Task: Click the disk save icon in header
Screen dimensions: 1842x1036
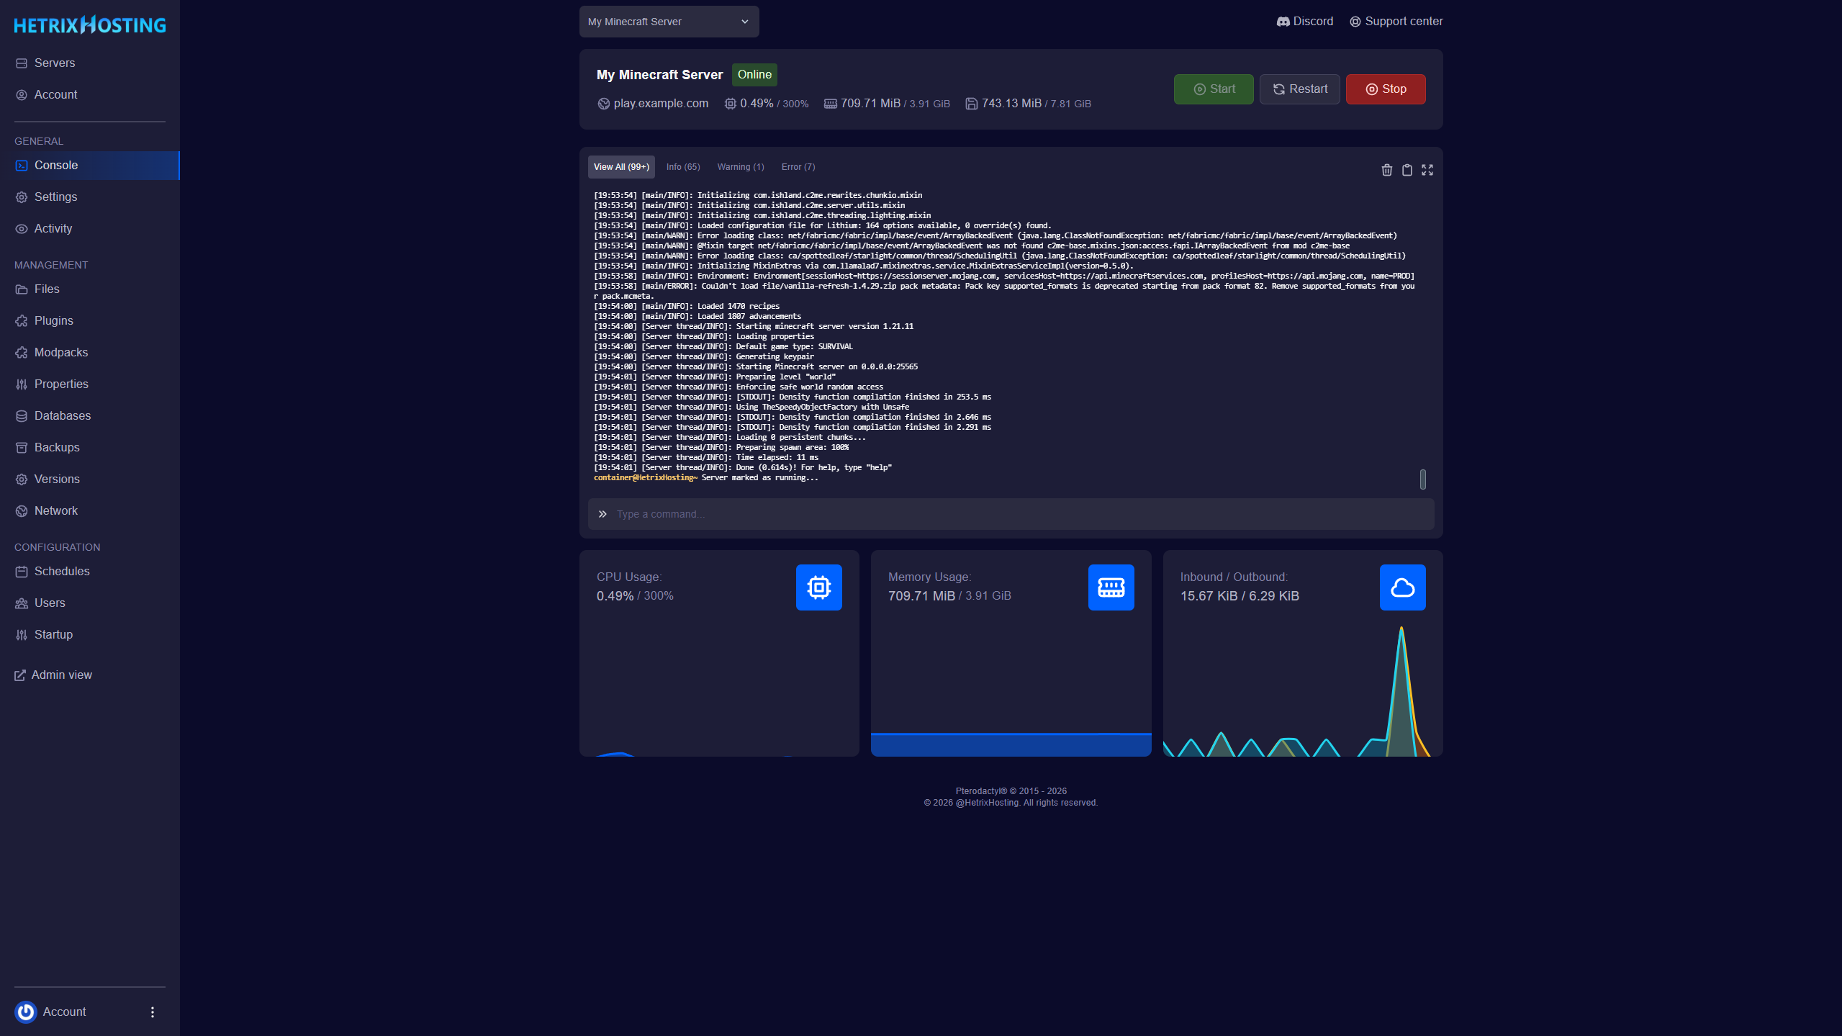Action: click(x=971, y=104)
